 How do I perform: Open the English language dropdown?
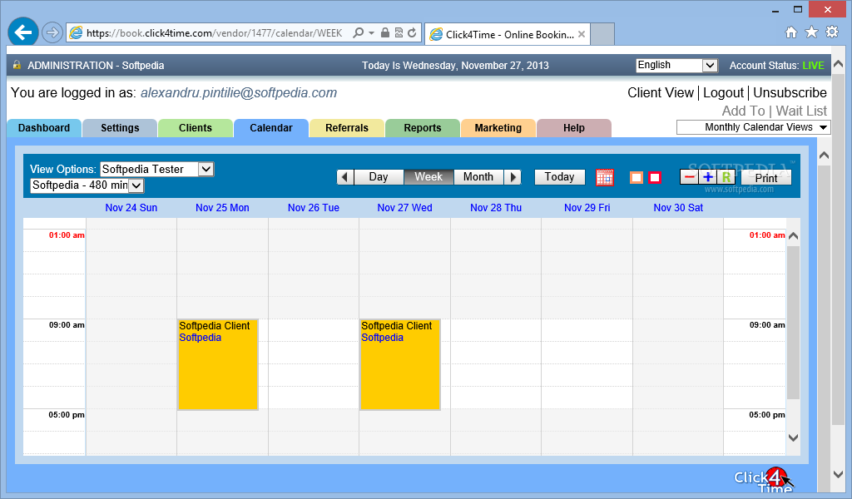pos(677,65)
